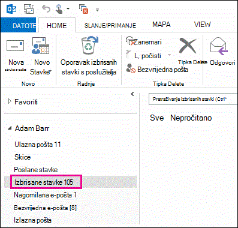Open the Izlazna pošta outbox folder
The image size is (238, 228).
point(32,220)
